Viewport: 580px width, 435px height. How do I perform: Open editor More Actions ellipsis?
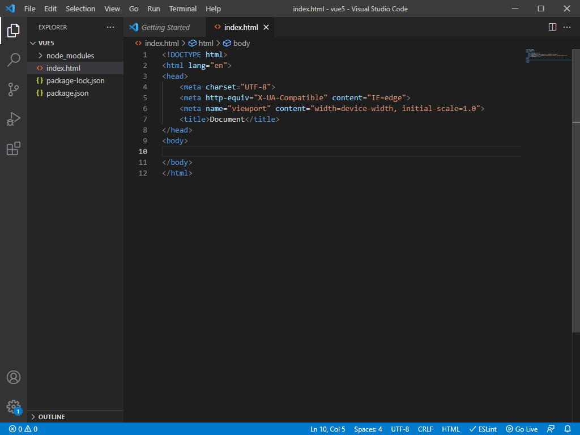point(566,27)
